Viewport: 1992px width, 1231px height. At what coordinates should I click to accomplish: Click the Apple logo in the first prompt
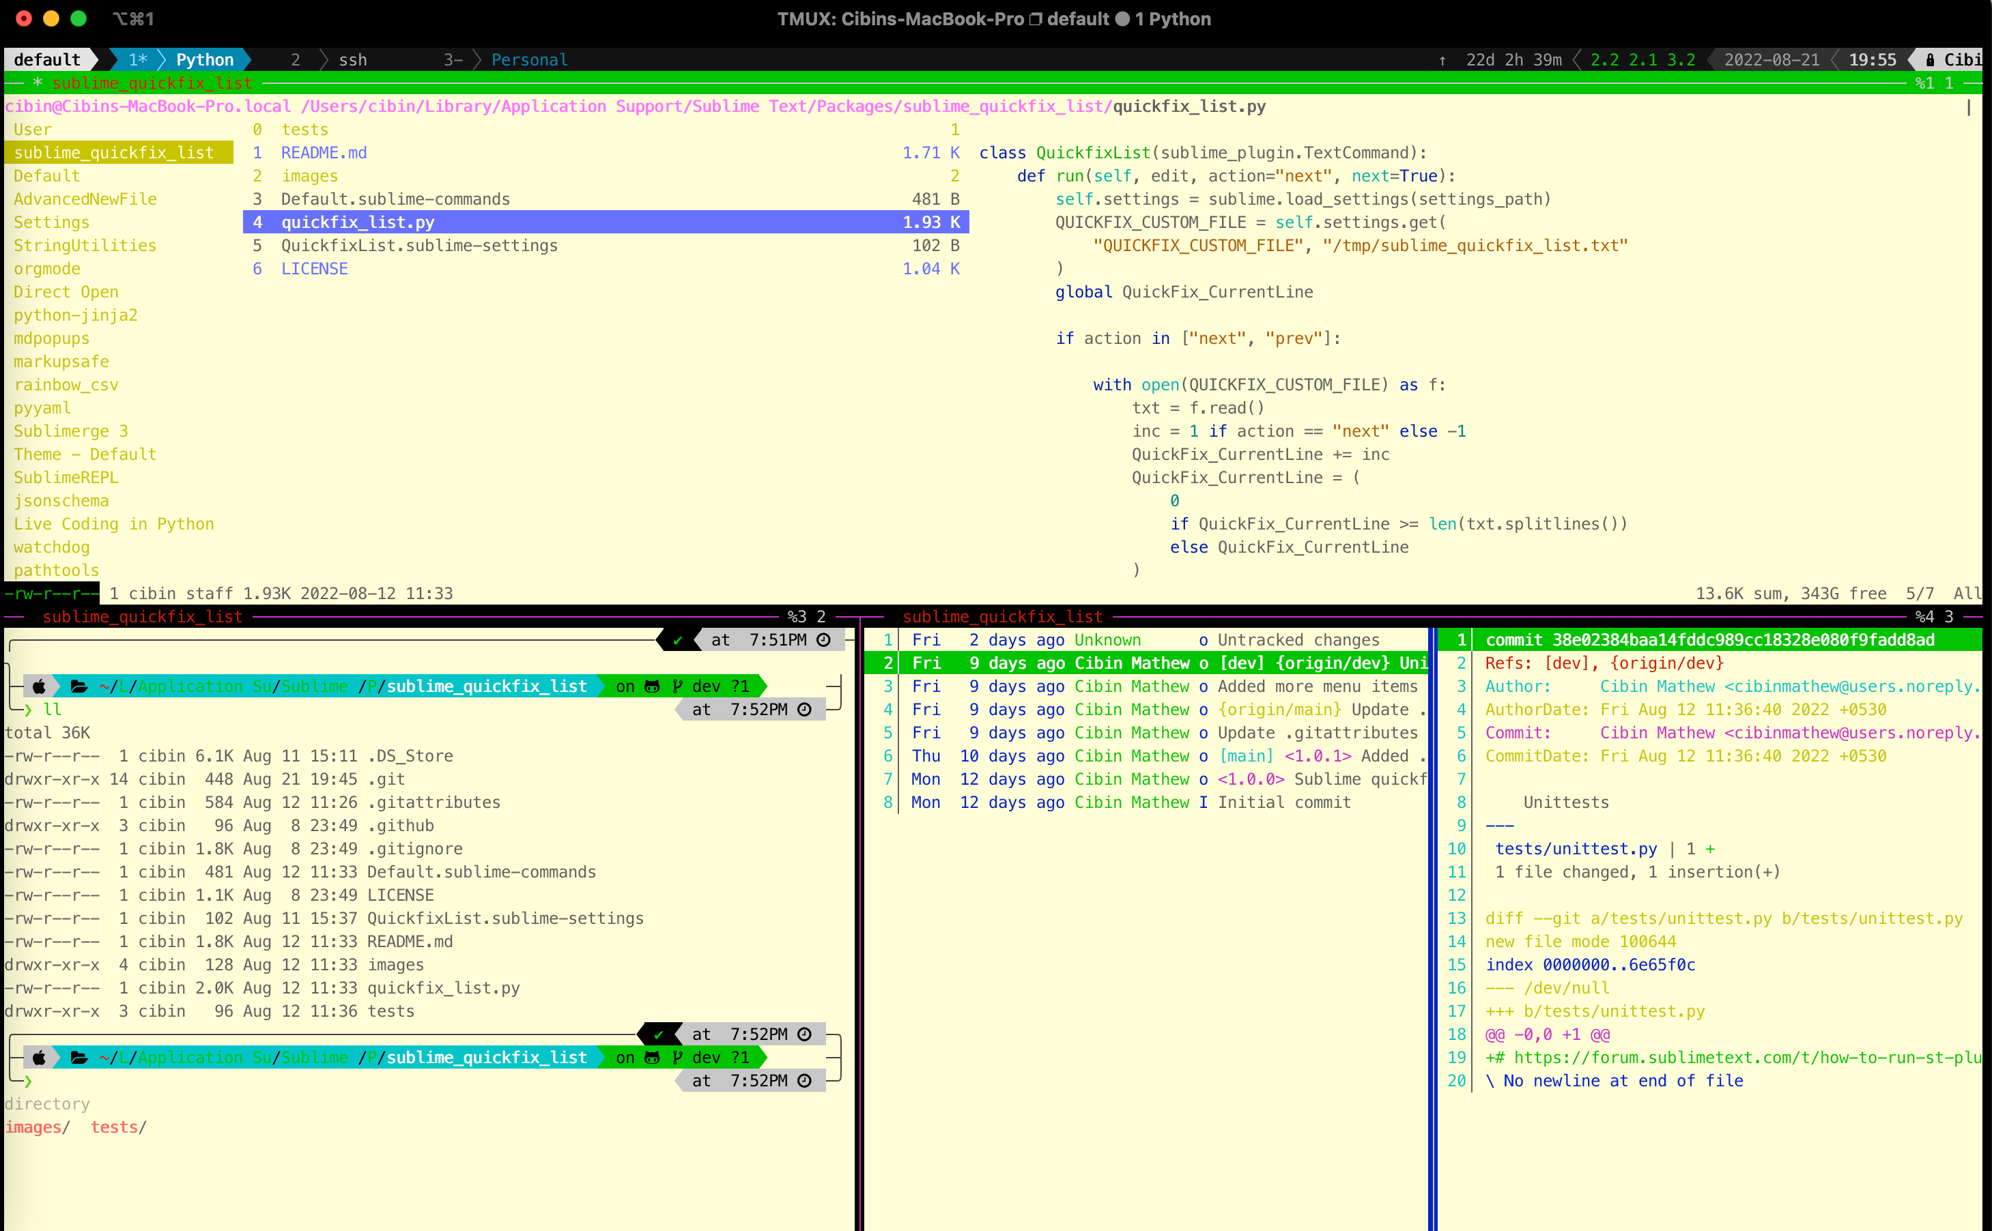click(38, 686)
